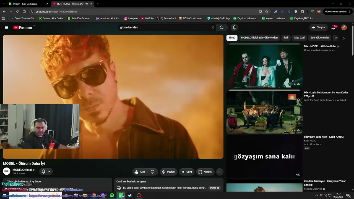Viewport: 354px width, 199px height.
Task: Click the address bar URL
Action: point(56,12)
